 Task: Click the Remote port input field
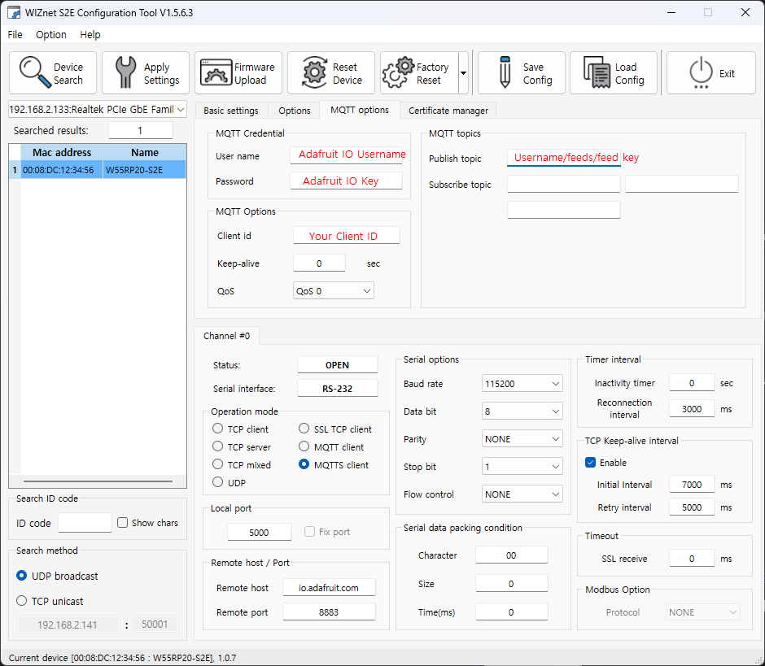tap(329, 612)
